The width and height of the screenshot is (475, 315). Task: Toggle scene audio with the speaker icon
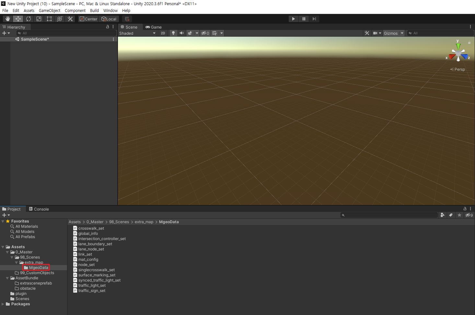[x=182, y=33]
